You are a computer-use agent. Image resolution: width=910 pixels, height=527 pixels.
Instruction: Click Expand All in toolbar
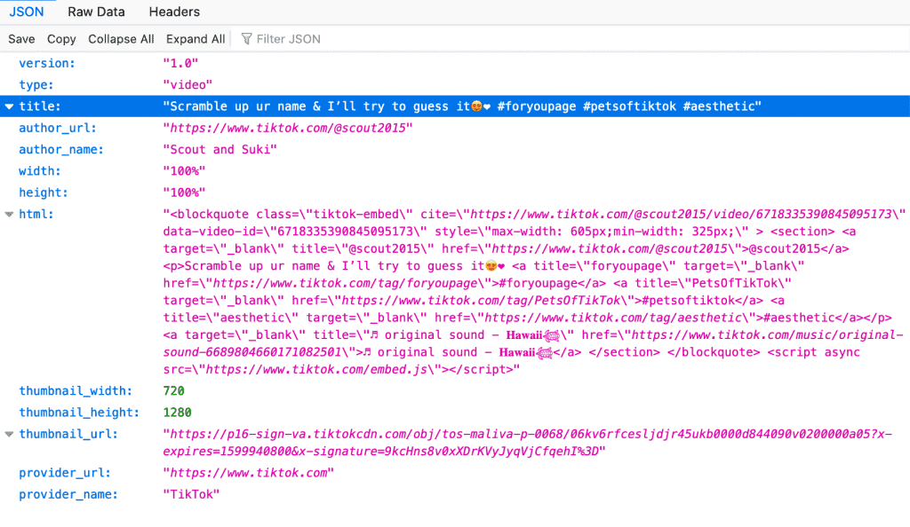(x=196, y=39)
